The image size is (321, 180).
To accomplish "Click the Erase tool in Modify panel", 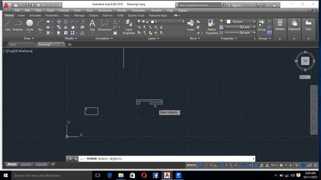I will pos(82,21).
